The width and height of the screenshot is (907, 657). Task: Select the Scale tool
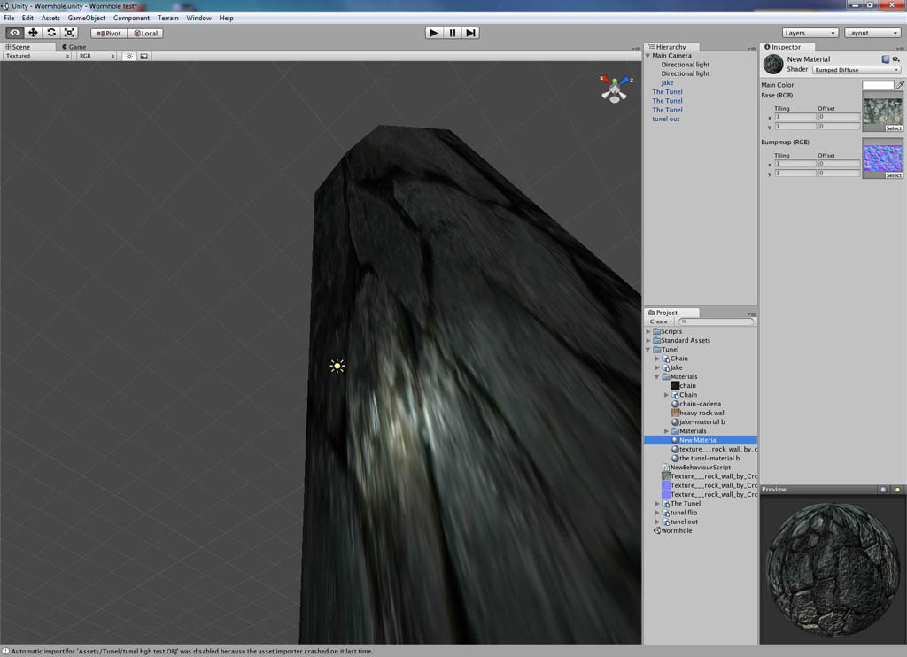pyautogui.click(x=71, y=33)
